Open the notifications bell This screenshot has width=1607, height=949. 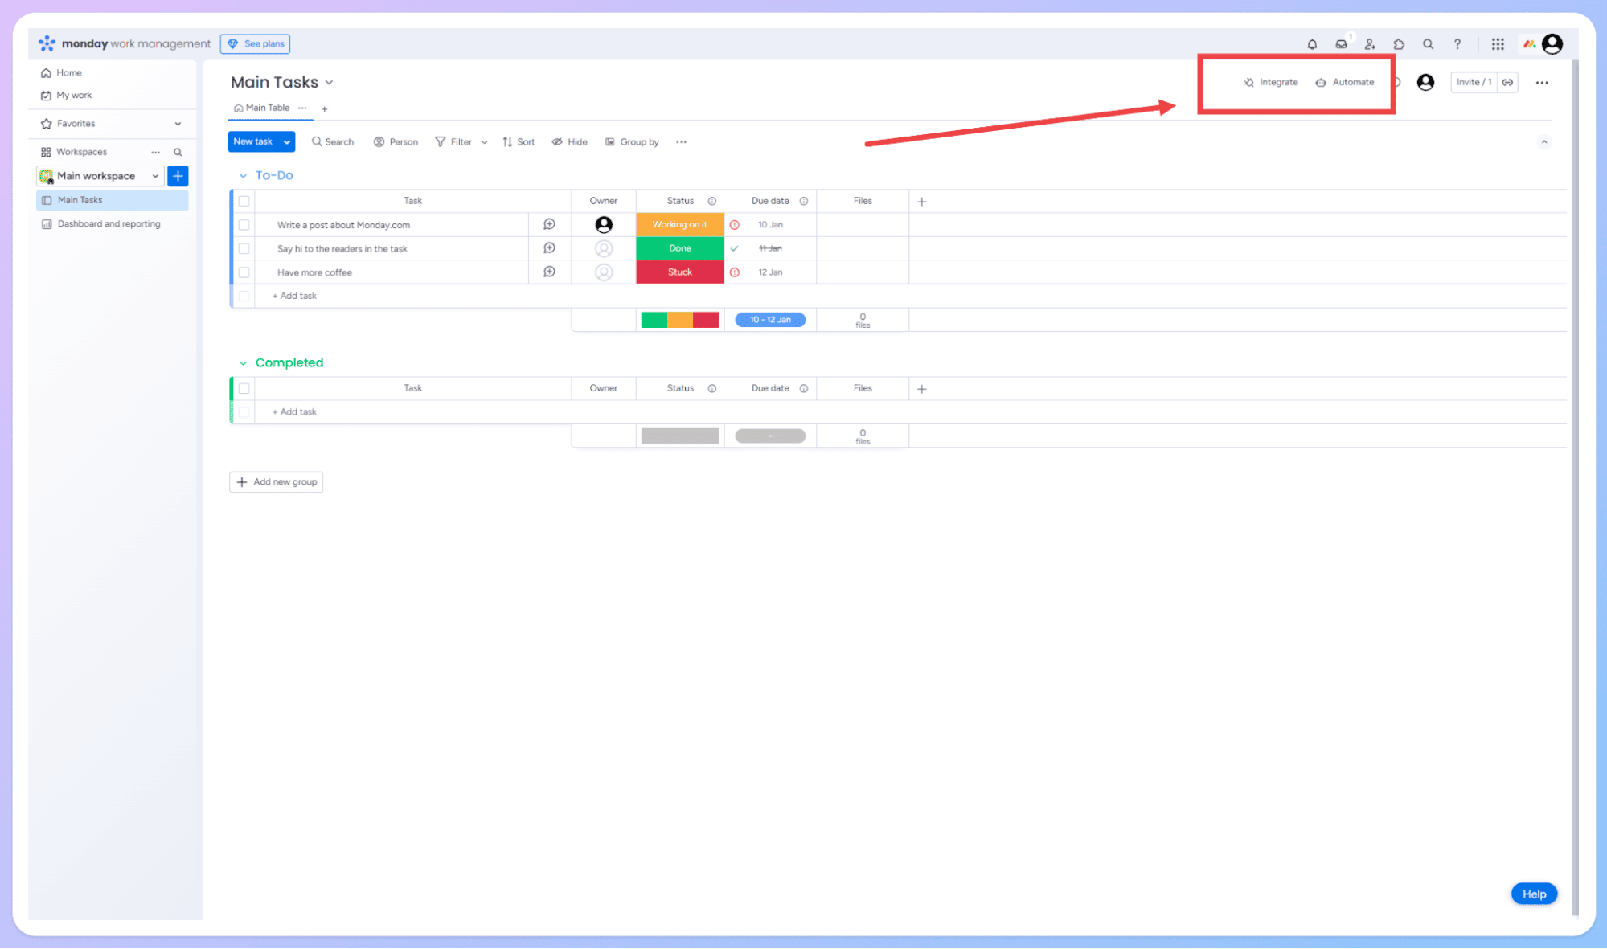[x=1312, y=44]
